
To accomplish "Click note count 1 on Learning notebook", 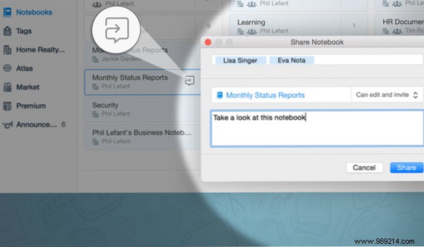I will (x=354, y=26).
